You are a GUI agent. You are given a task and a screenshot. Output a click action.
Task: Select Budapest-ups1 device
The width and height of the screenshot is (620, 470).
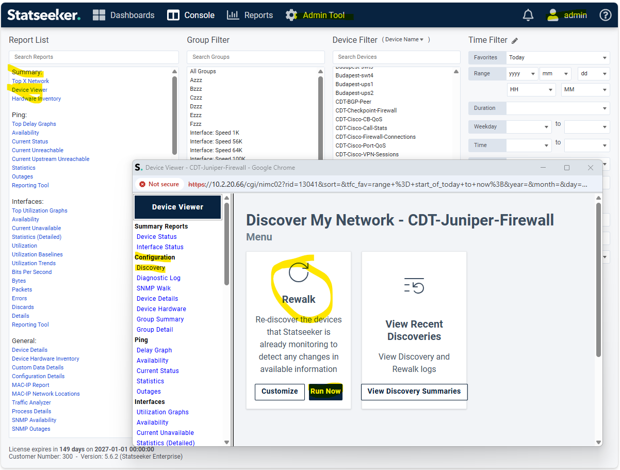(354, 84)
